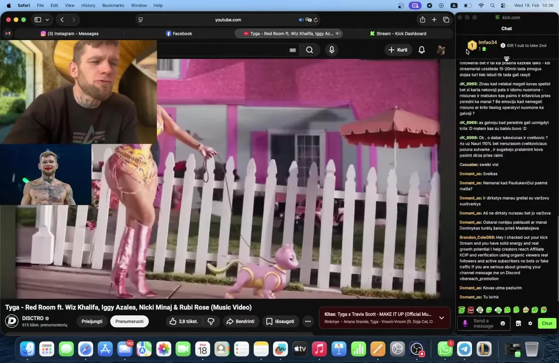Image resolution: width=559 pixels, height=363 pixels.
Task: Open pinned Gmail tab
Action: 8,33
